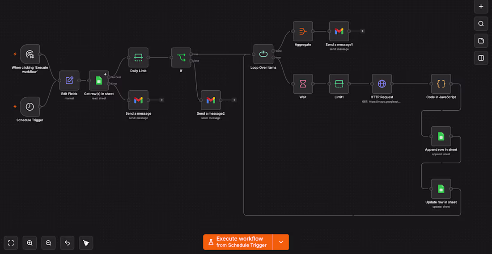Select the Daily Limit node
This screenshot has width=492, height=254.
pos(138,58)
